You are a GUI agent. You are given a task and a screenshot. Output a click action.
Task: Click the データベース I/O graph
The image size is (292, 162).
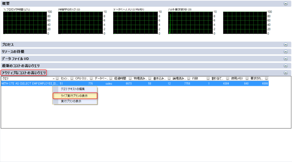click(x=135, y=23)
